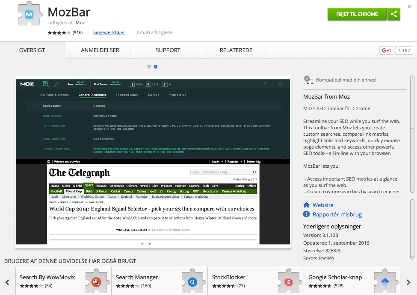Select the second screenshot carousel dot
Image resolution: width=417 pixels, height=295 pixels.
pyautogui.click(x=156, y=67)
